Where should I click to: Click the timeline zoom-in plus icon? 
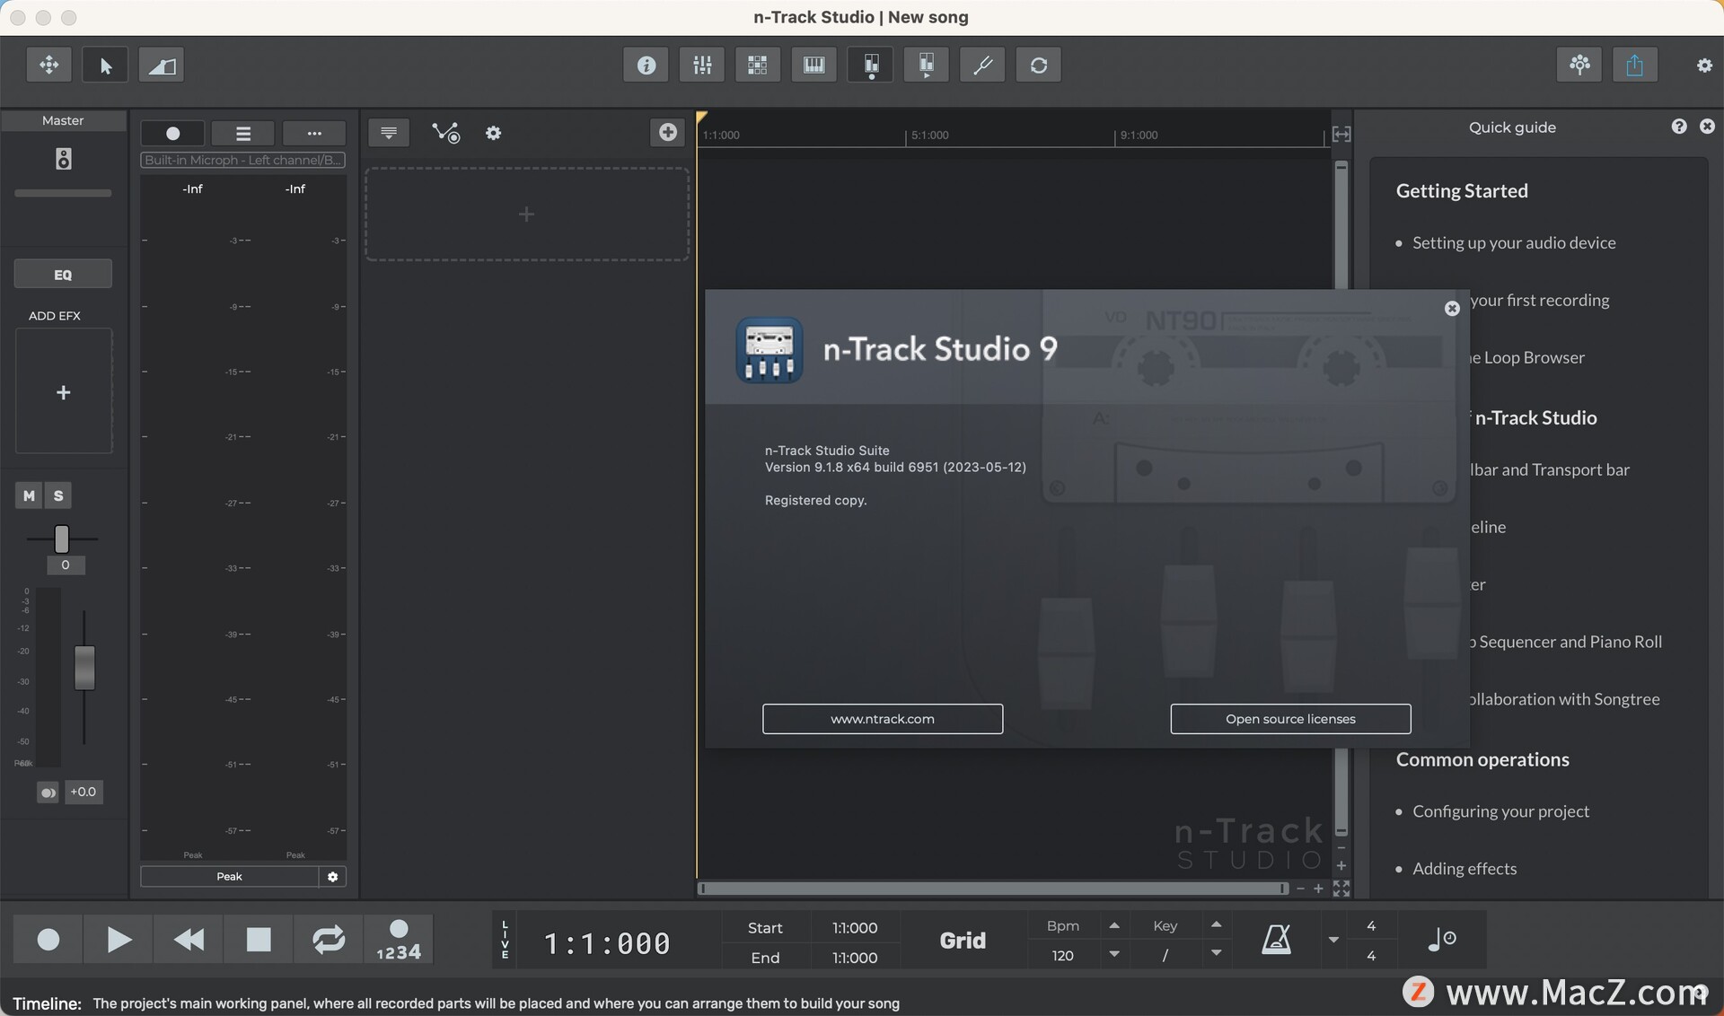pos(1318,889)
